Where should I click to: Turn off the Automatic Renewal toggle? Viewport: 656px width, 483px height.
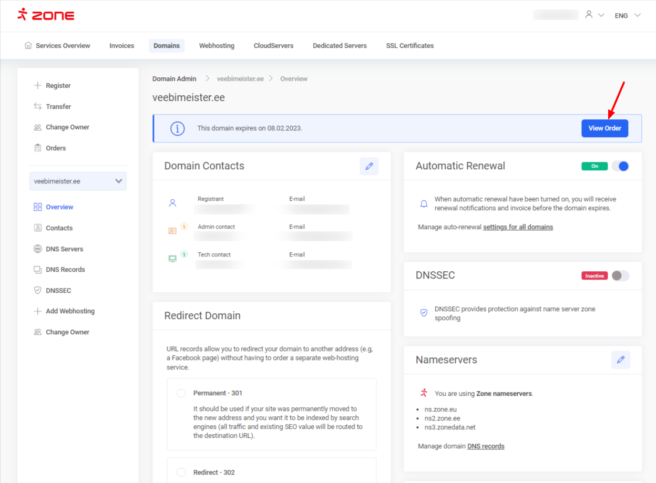620,166
